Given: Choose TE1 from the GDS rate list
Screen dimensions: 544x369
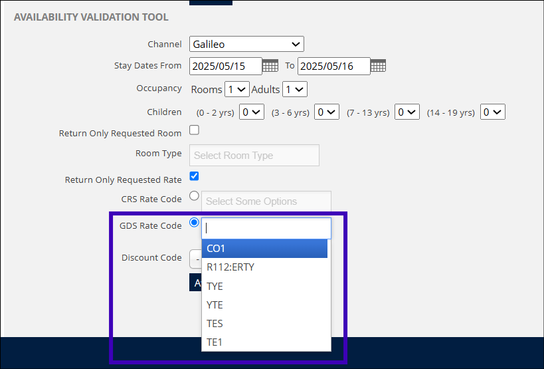Looking at the screenshot, I should (x=265, y=342).
